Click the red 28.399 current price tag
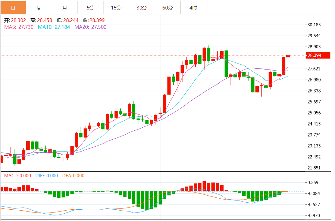Viewport: 335px width, 221px height. (x=318, y=55)
